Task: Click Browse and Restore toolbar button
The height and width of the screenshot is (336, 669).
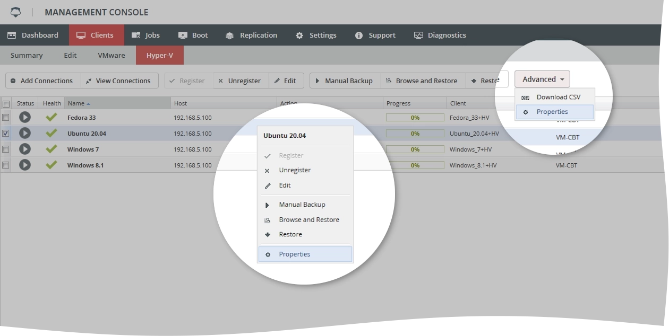Action: [423, 81]
